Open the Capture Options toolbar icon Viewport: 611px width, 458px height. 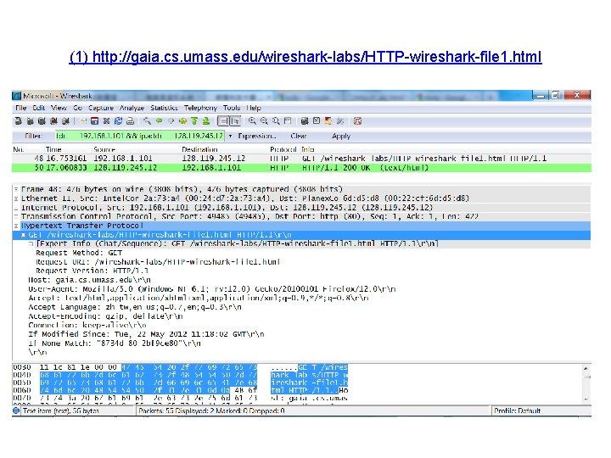coord(30,121)
